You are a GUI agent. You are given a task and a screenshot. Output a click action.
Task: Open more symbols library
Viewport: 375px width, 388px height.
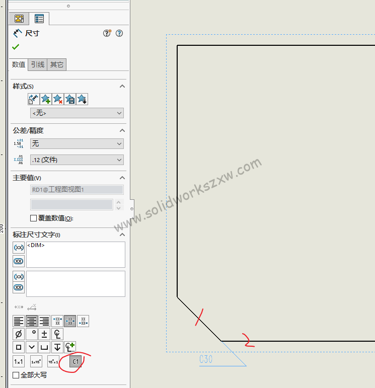click(x=70, y=347)
